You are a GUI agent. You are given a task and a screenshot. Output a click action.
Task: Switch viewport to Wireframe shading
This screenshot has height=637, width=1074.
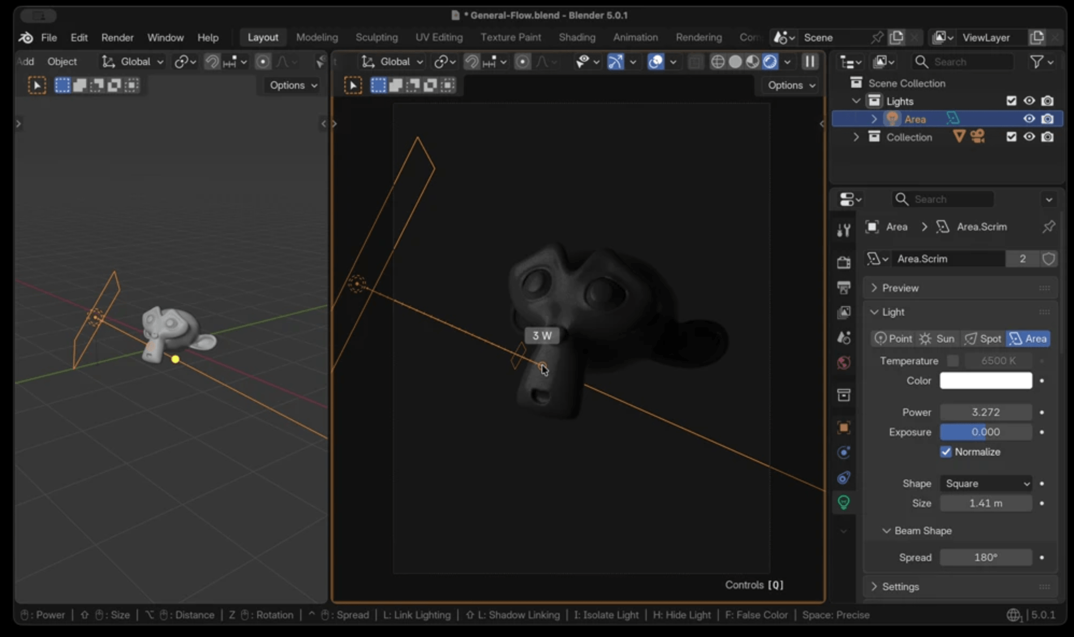[718, 61]
